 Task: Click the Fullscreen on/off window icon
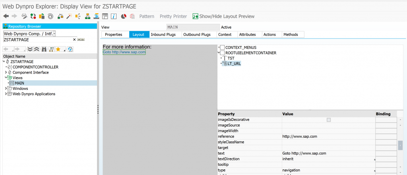click(105, 16)
